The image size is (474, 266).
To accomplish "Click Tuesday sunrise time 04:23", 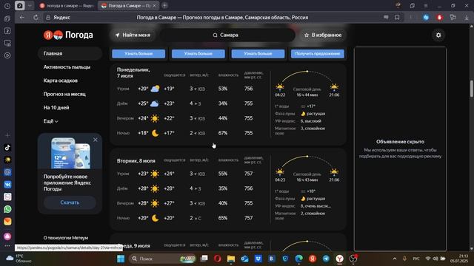I will (280, 180).
